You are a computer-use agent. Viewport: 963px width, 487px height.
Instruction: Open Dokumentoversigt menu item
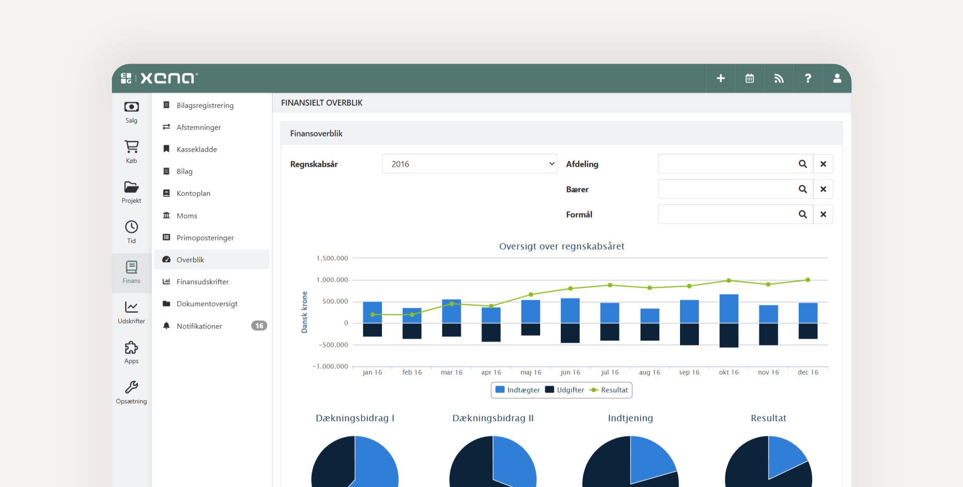point(212,304)
